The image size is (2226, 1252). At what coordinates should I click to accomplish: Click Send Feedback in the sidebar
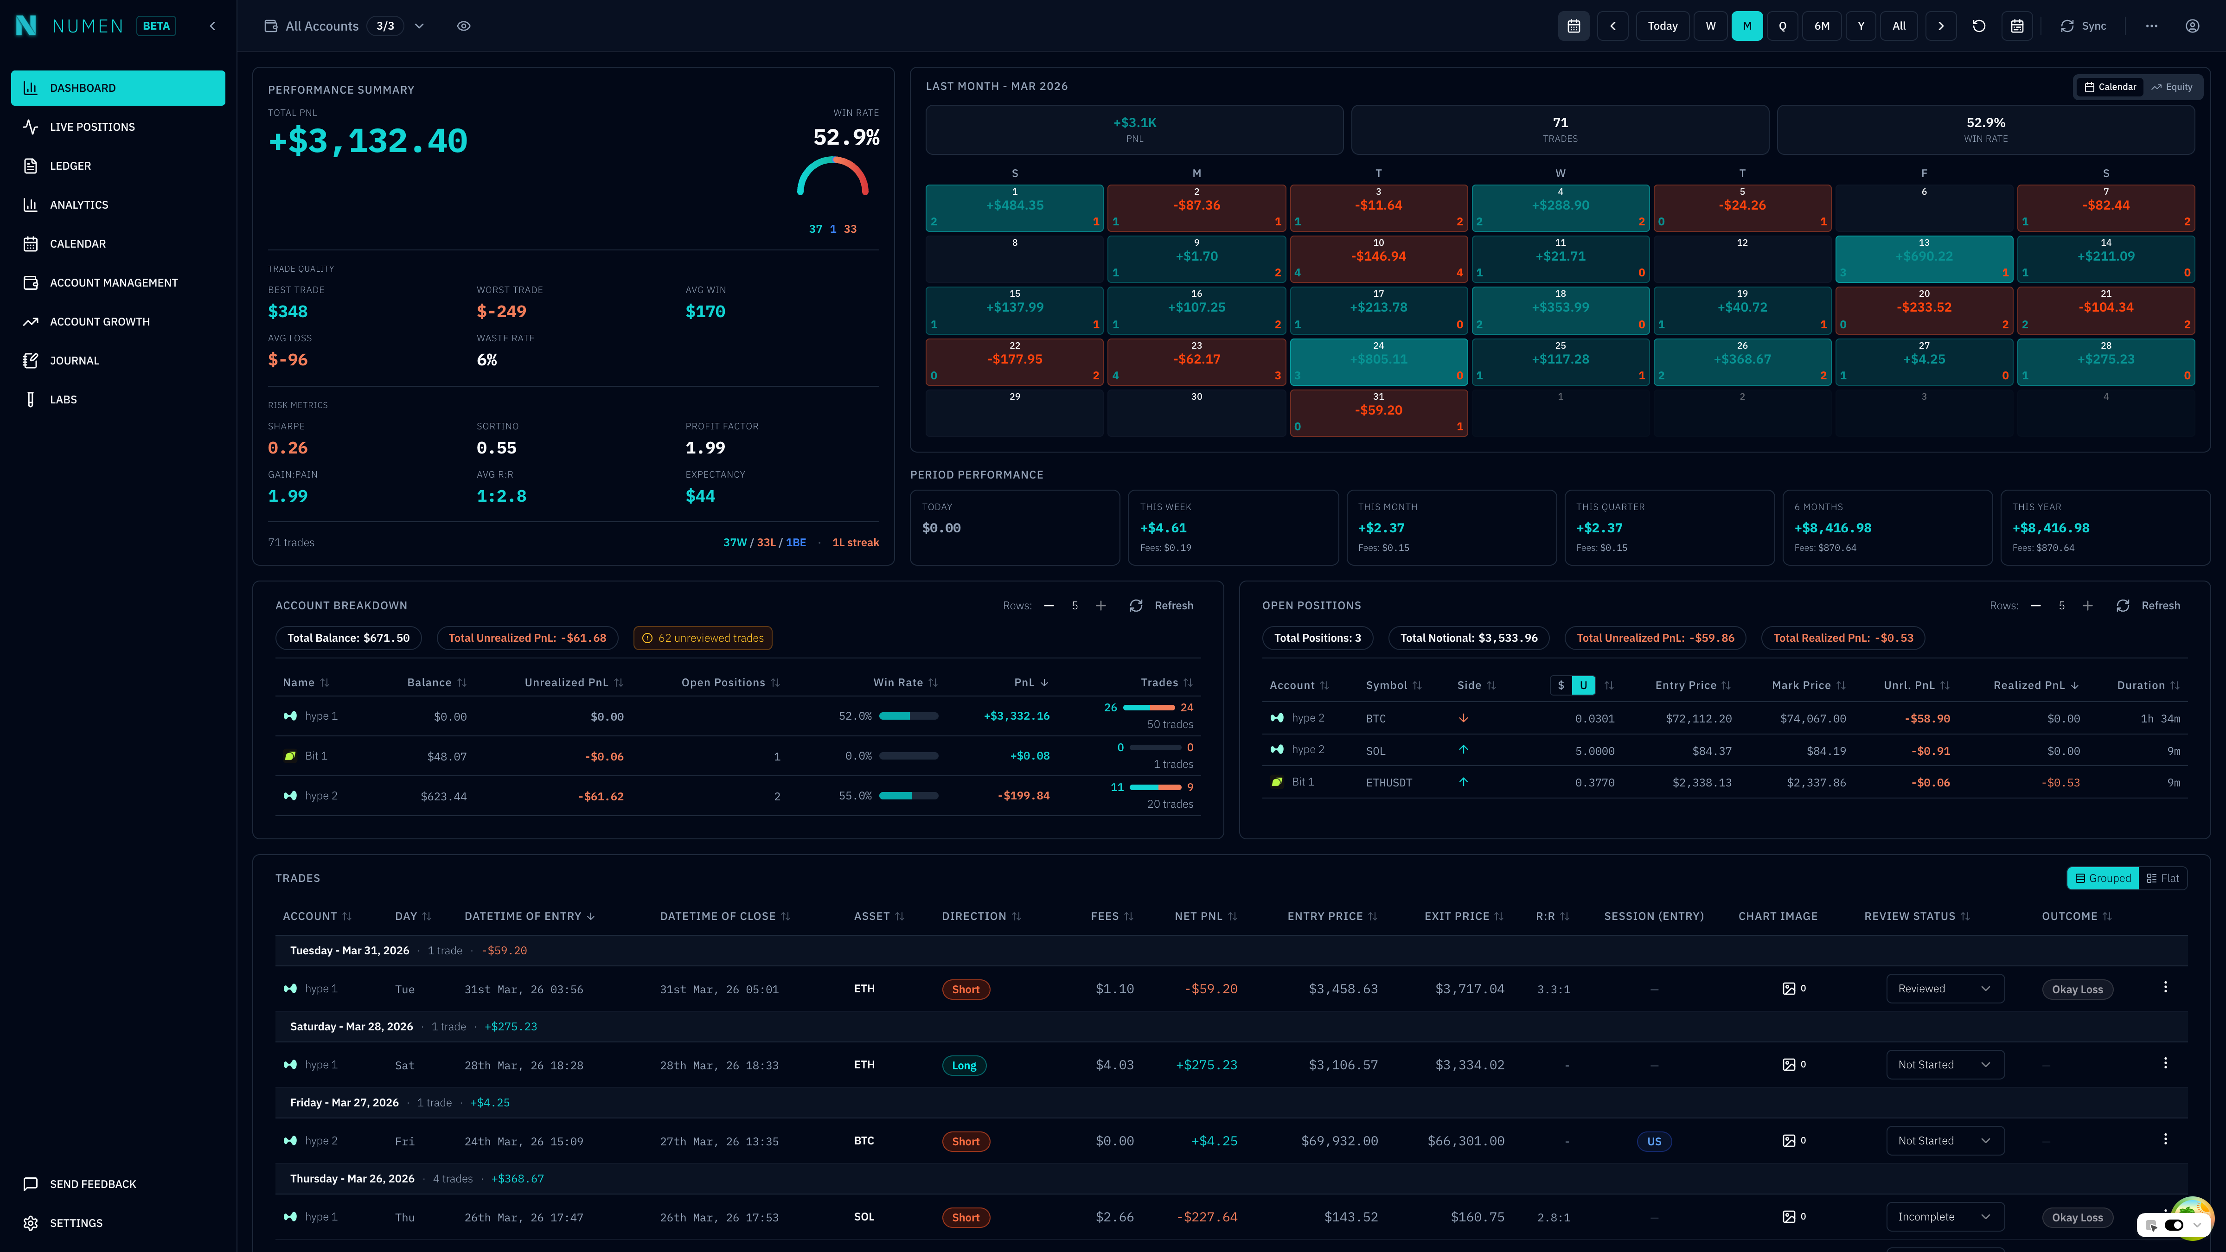[x=118, y=1184]
